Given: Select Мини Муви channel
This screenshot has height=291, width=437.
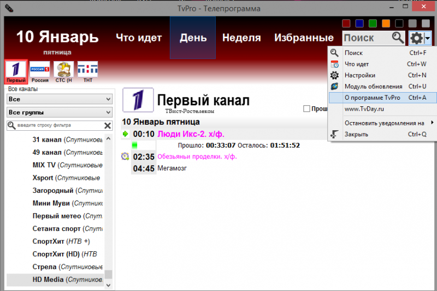Looking at the screenshot, I should click(67, 203).
